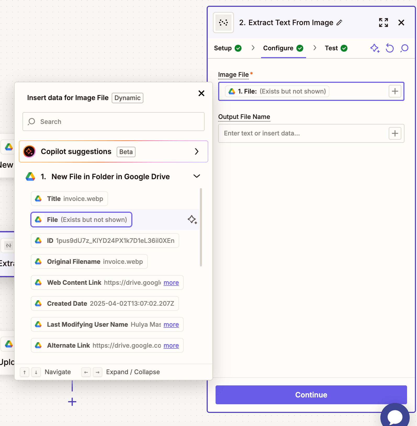417x426 pixels.
Task: Click the pencil icon to rename step
Action: coord(339,23)
